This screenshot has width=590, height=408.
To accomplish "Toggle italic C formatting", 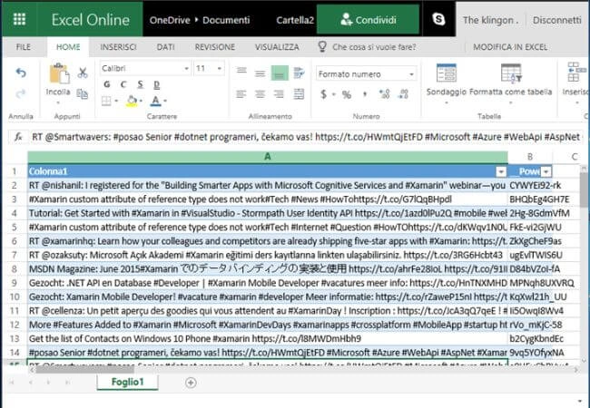I will [x=123, y=84].
